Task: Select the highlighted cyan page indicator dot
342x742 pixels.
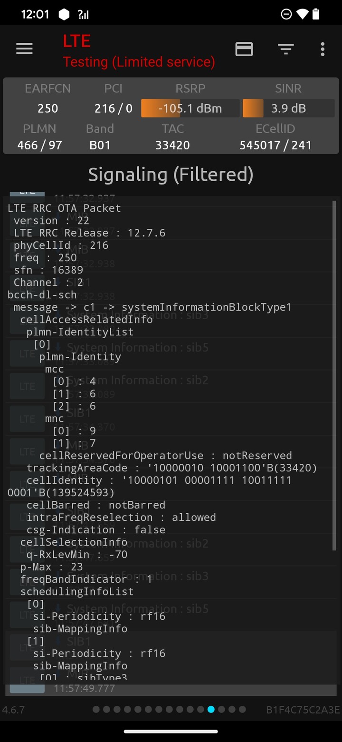Action: (x=211, y=709)
